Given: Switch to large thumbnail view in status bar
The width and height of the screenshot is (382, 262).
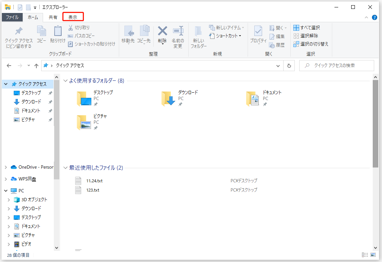Looking at the screenshot, I should tap(373, 255).
